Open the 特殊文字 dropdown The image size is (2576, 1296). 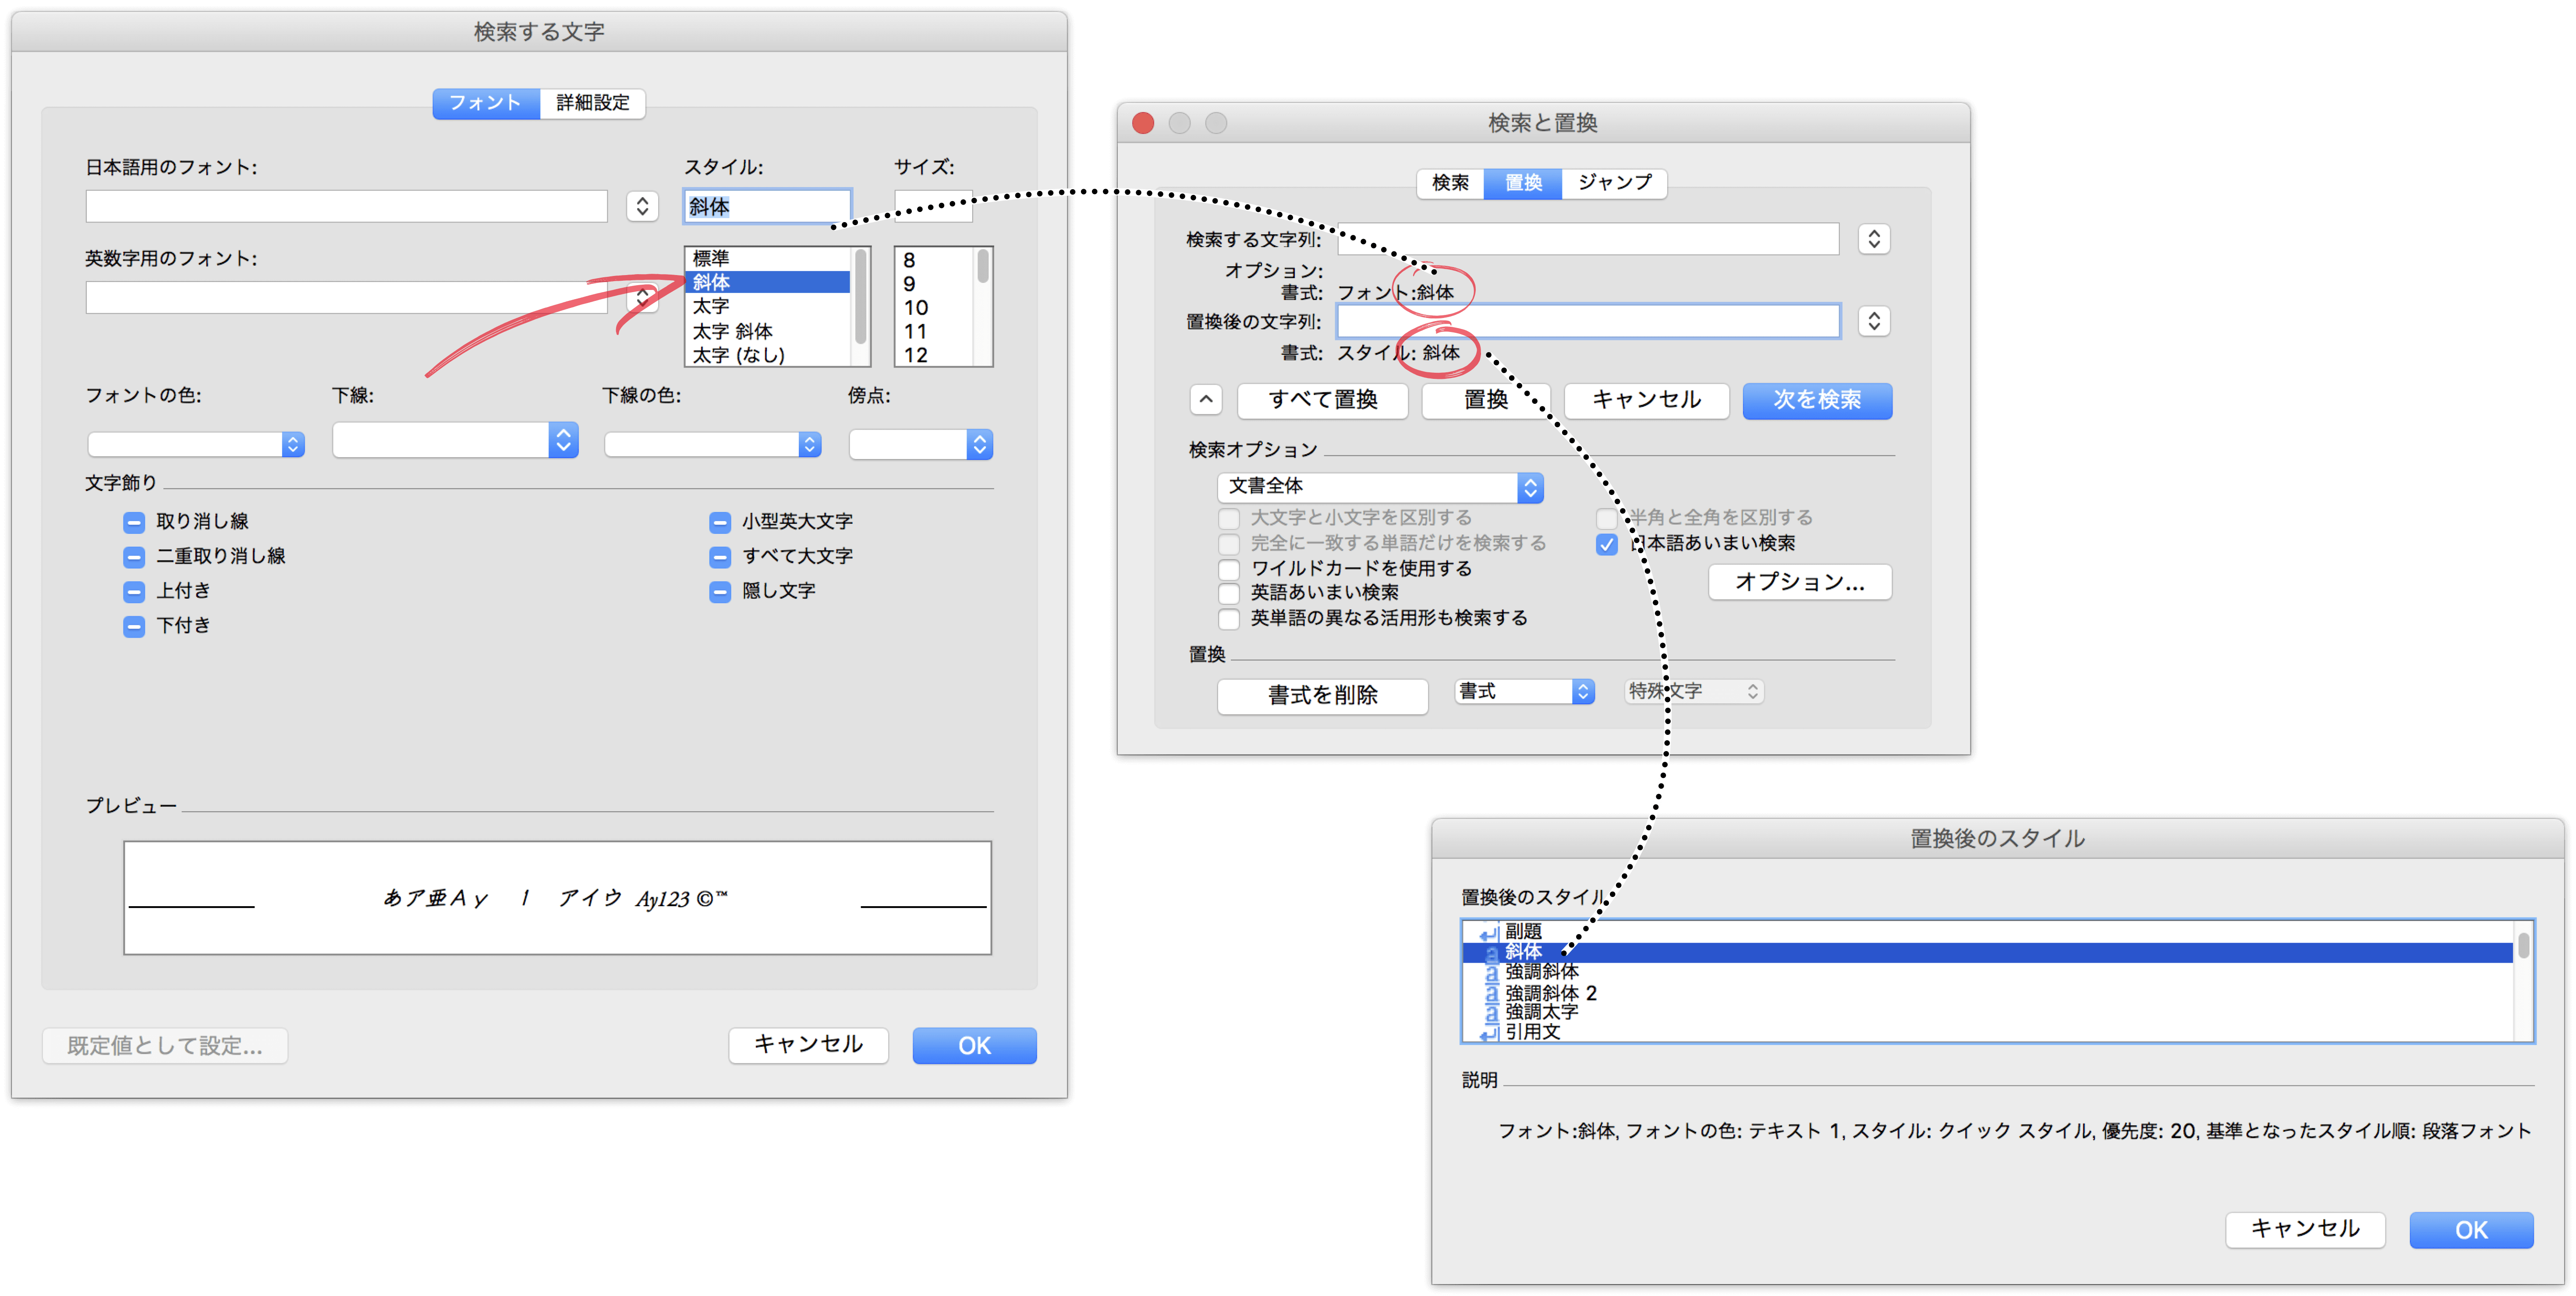click(1694, 692)
